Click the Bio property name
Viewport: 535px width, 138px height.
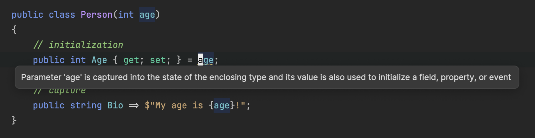tap(115, 105)
